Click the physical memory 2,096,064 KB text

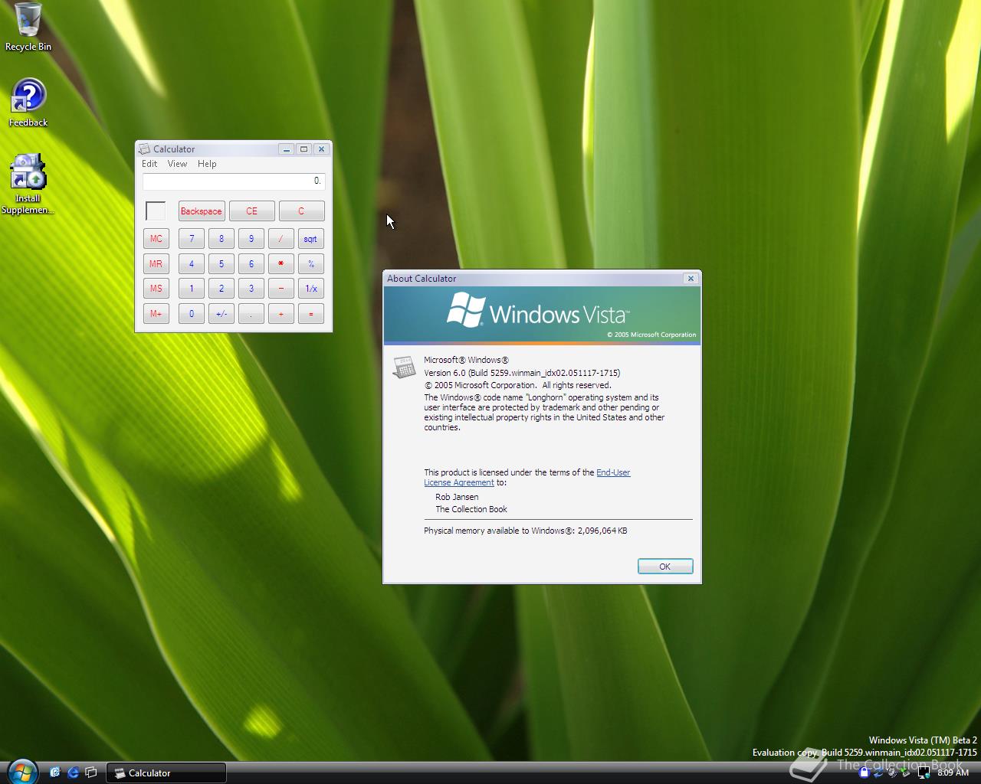click(526, 531)
